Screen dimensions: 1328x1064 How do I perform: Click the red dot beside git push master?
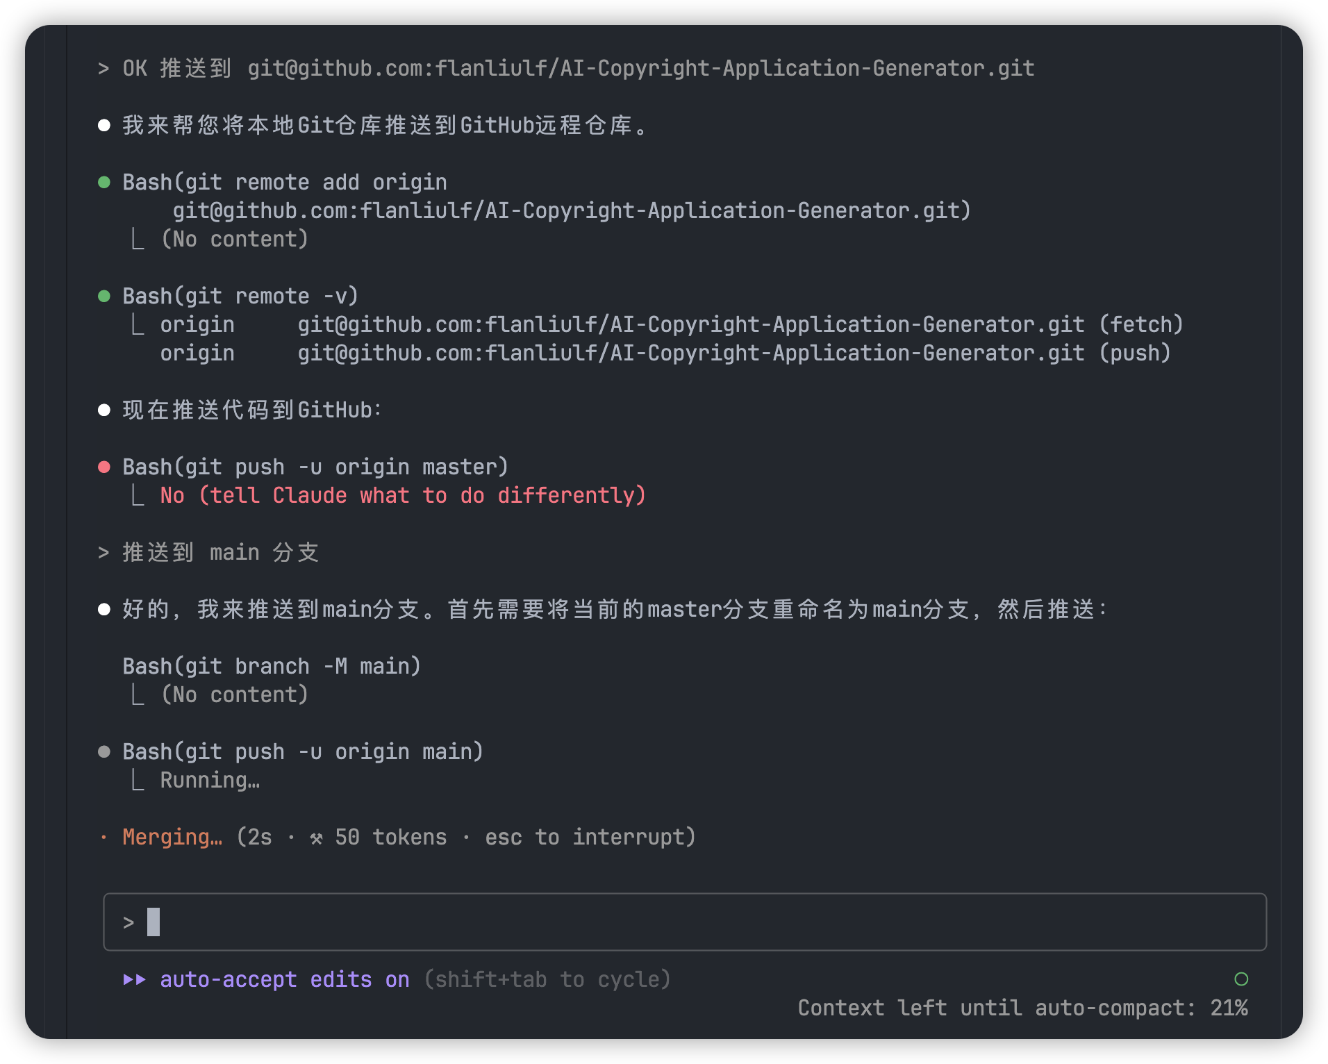click(104, 467)
